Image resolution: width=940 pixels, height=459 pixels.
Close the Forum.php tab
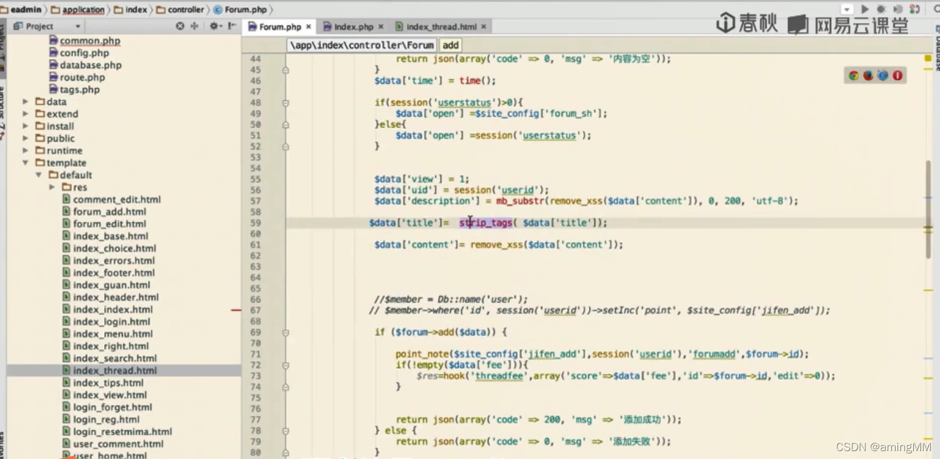pos(308,27)
